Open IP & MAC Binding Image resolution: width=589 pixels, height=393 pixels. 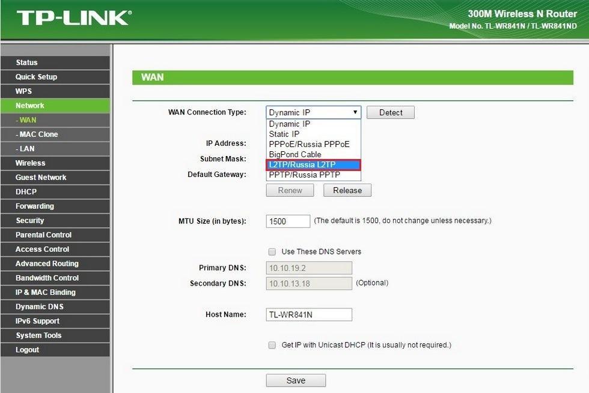pos(55,293)
